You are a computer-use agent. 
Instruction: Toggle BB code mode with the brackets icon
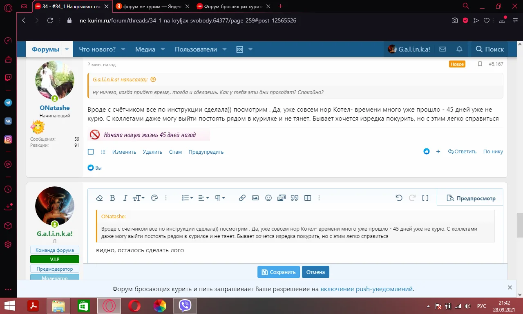(x=425, y=198)
